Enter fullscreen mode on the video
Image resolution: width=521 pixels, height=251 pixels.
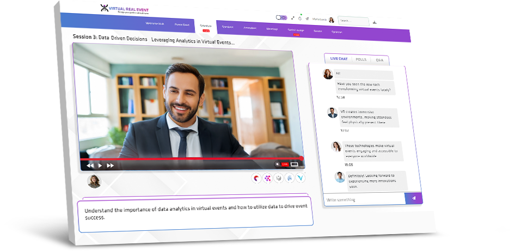tap(295, 164)
